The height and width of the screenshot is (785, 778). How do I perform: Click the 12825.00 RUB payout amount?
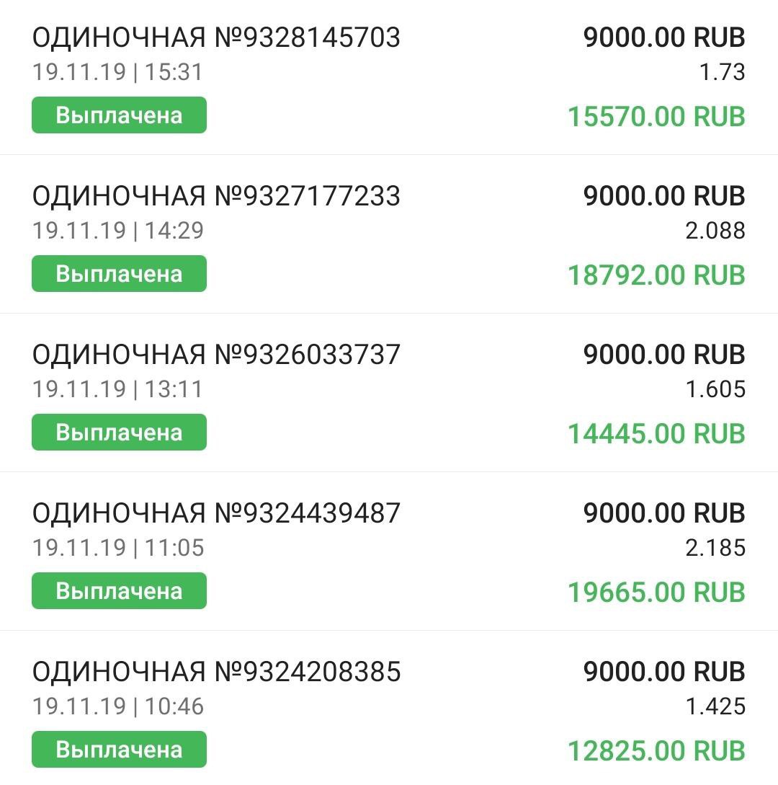pos(656,751)
